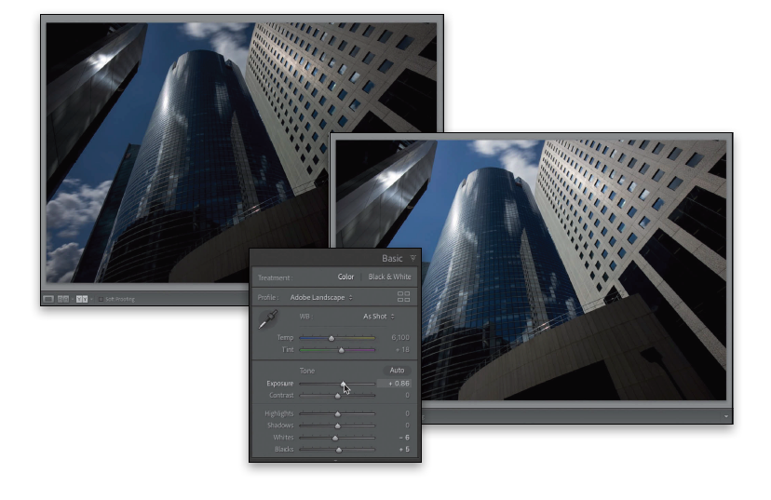Enable the Soft Proofing checkbox
Viewport: 771px width, 500px height.
(x=101, y=299)
